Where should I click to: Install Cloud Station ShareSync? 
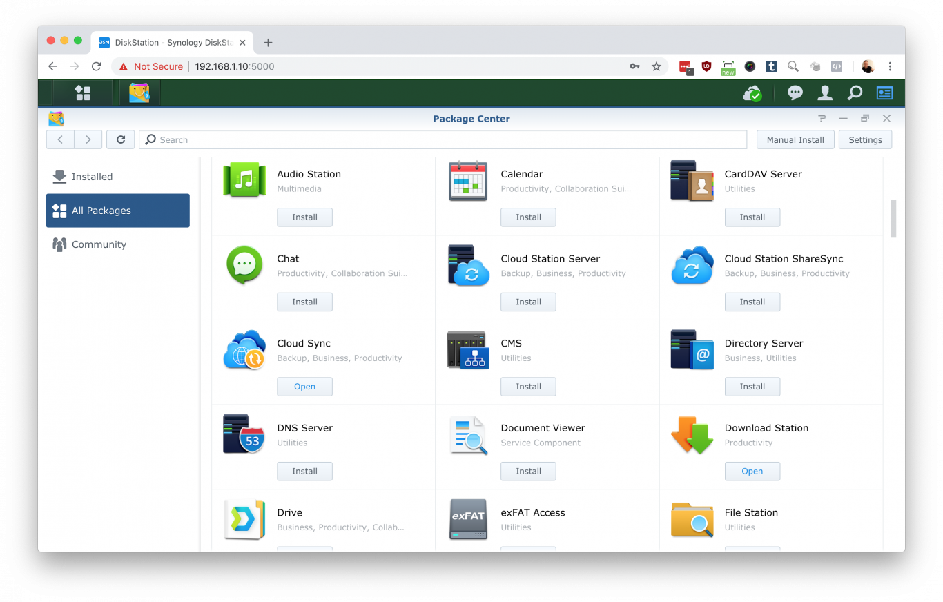click(x=752, y=302)
